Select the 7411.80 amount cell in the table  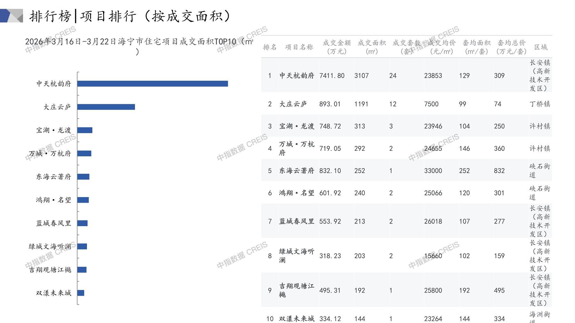tap(332, 76)
